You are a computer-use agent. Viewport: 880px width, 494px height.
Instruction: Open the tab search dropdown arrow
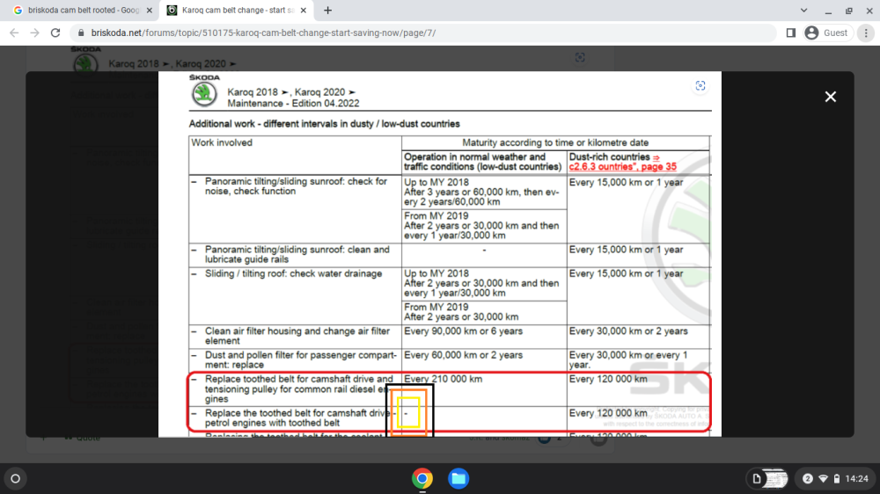pos(803,10)
